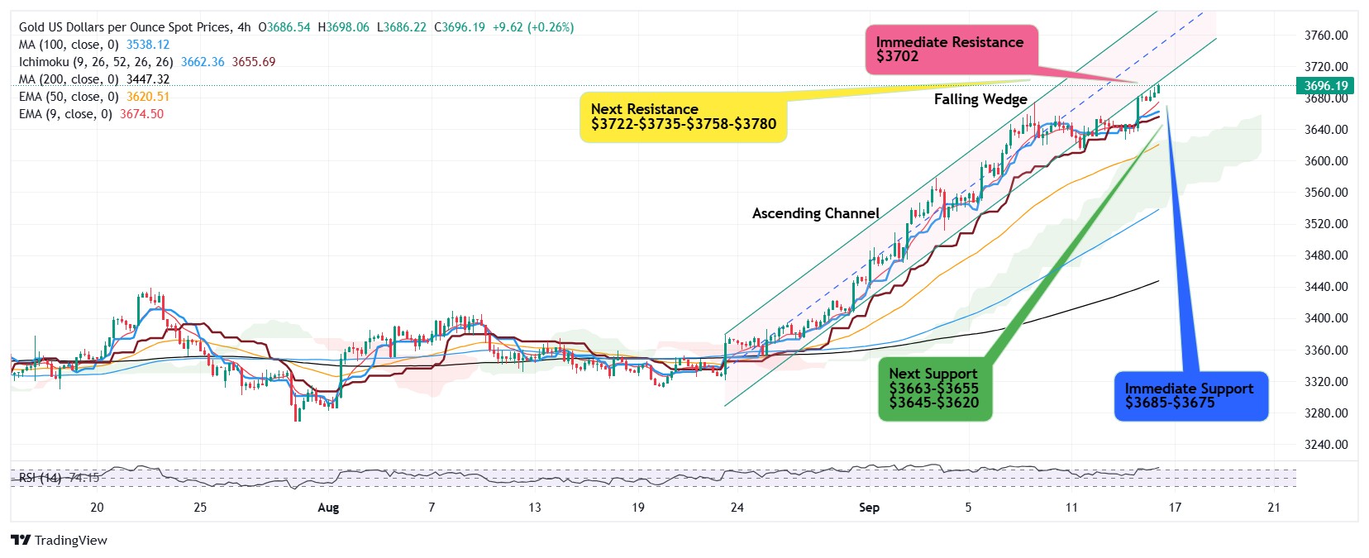Click the TradingView logo icon
Screen dimensions: 1369x558
(x=21, y=541)
